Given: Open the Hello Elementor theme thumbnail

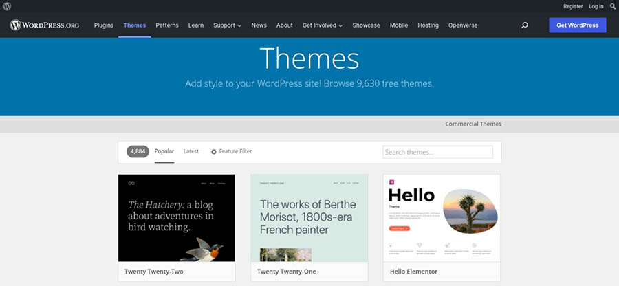Looking at the screenshot, I should click(442, 218).
